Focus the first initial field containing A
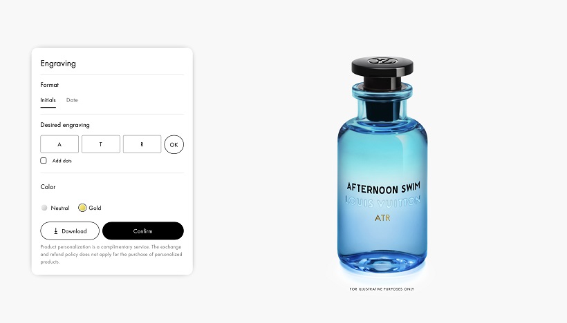567x323 pixels. click(x=59, y=144)
